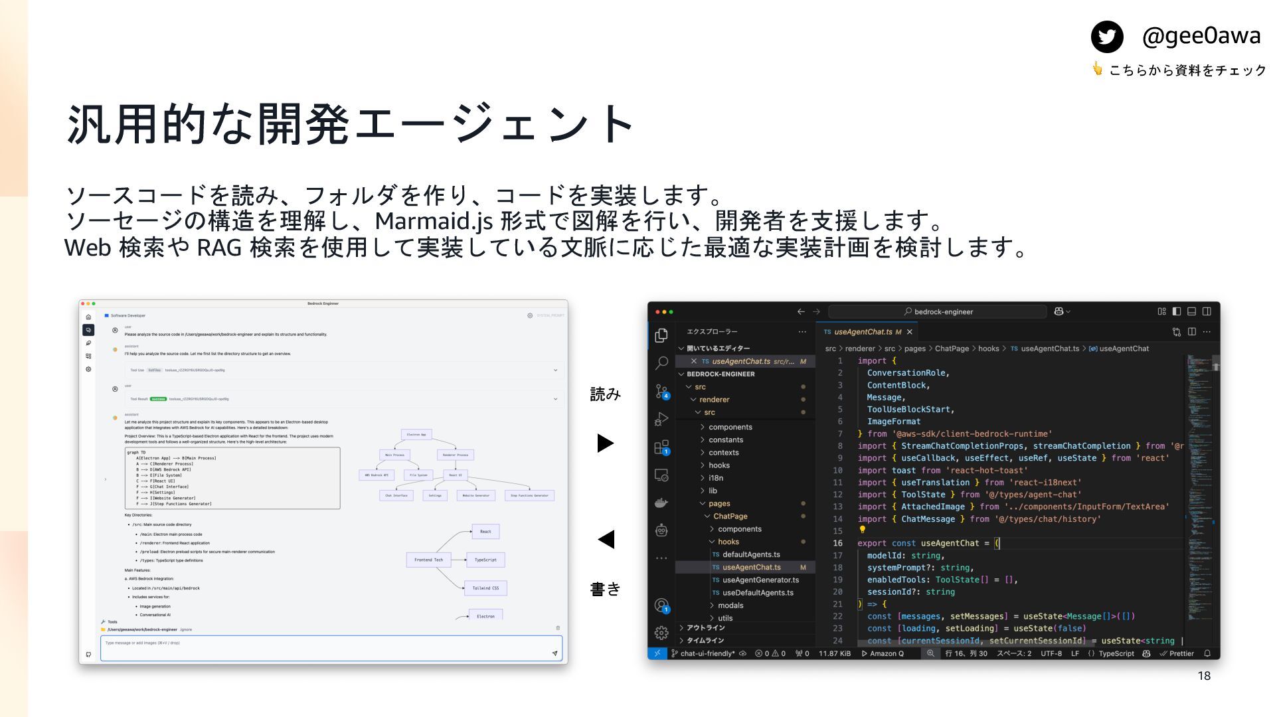Open the Manage gear in VS Code
Screen dimensions: 1275x717
pyautogui.click(x=661, y=633)
